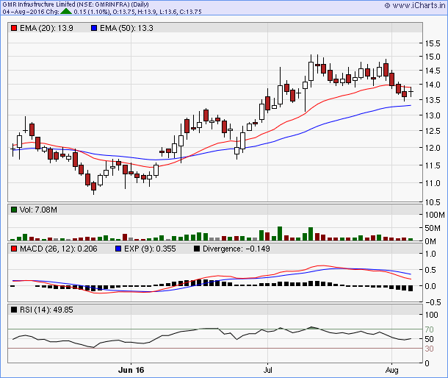Click the RSI 100 axis label
Viewport: 448px width, 378px height.
[431, 315]
